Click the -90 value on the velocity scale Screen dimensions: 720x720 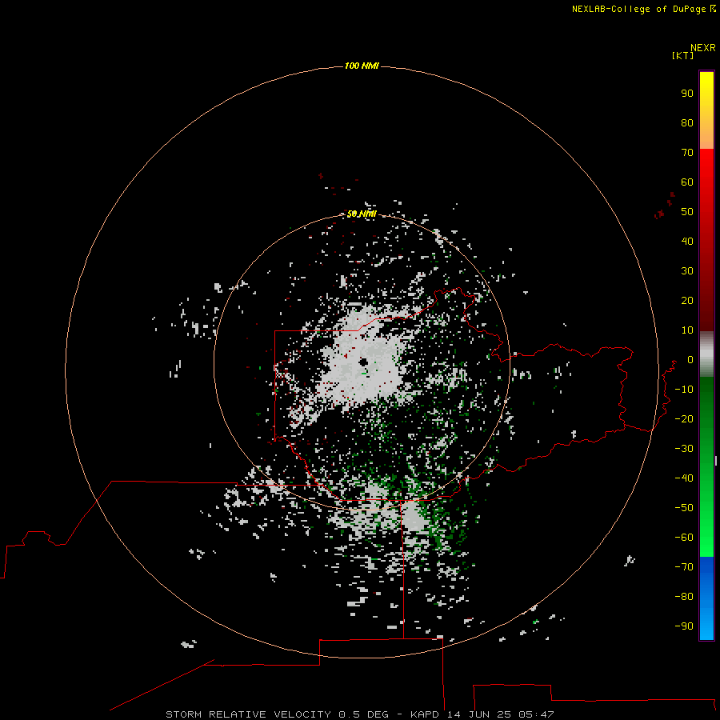click(x=684, y=626)
